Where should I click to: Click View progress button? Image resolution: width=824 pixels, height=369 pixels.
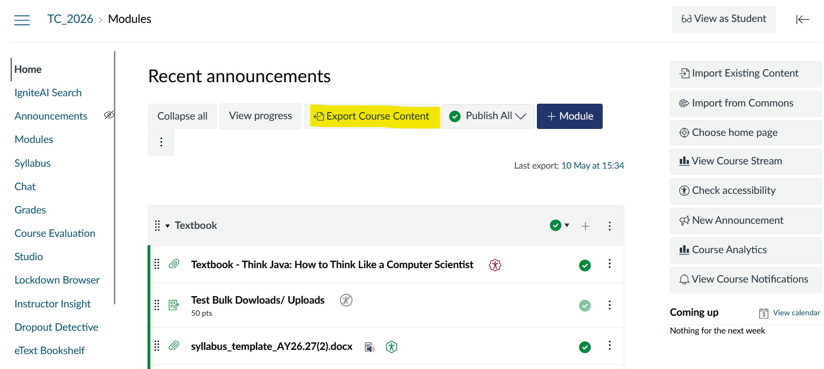tap(261, 116)
